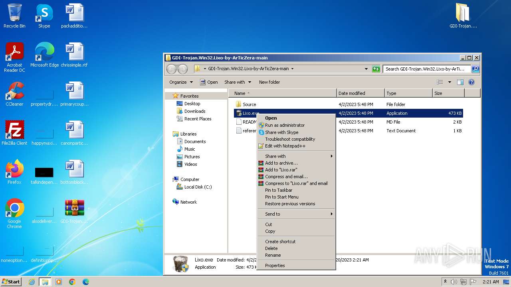Choose Delete from context menu
The image size is (511, 287).
[296, 248]
